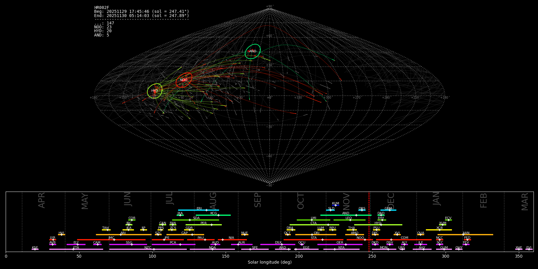Click the OER purple shower bar
Viewport: 538px width, 269px height.
pyautogui.click(x=340, y=244)
